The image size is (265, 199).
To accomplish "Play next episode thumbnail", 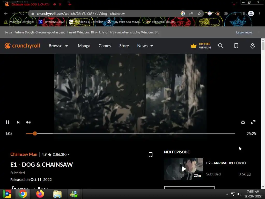I will 183,169.
